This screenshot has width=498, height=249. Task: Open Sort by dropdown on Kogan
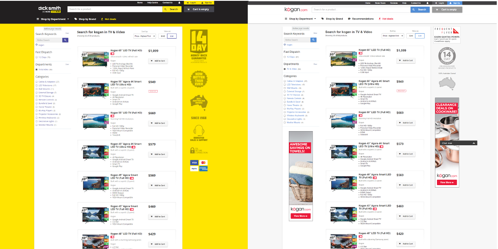[x=393, y=36]
